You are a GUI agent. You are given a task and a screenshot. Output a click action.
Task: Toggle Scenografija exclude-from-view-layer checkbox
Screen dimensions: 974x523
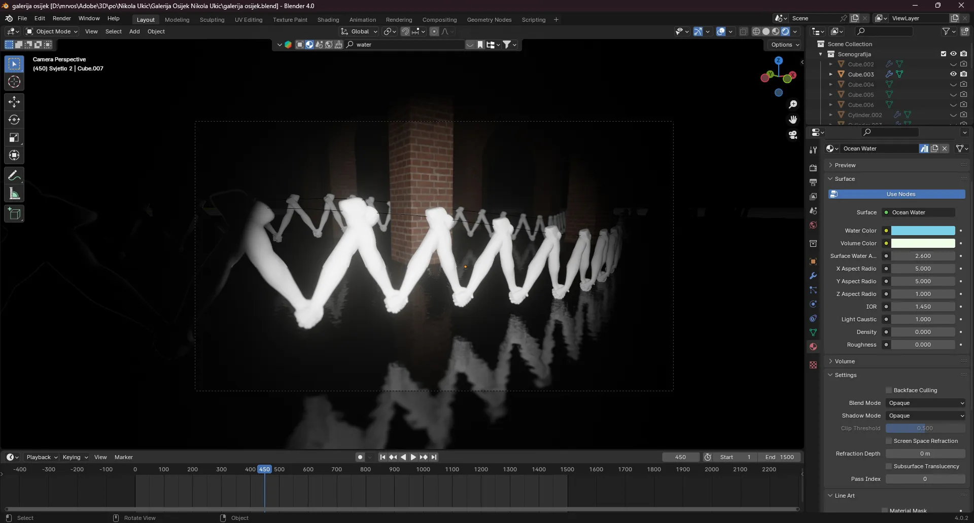click(944, 54)
